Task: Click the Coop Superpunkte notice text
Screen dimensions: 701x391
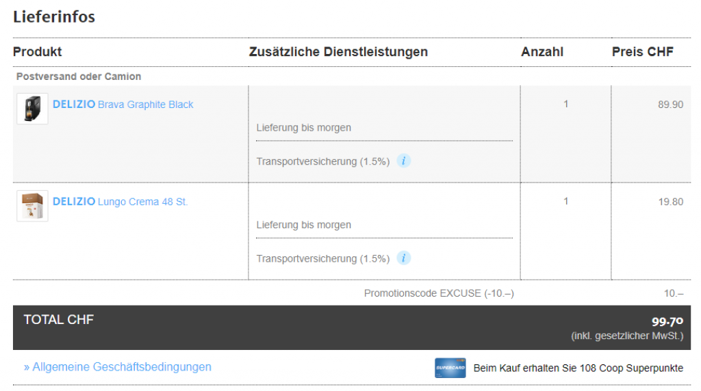Action: click(578, 368)
